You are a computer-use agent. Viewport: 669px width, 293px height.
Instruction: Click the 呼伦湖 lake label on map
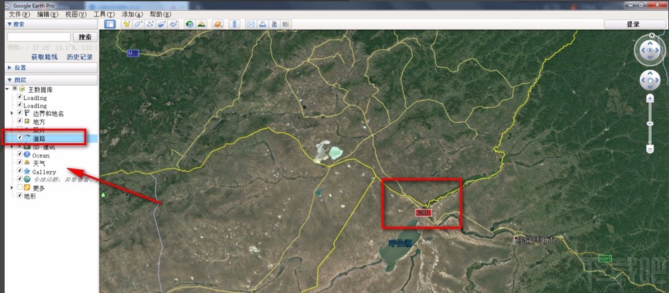400,244
